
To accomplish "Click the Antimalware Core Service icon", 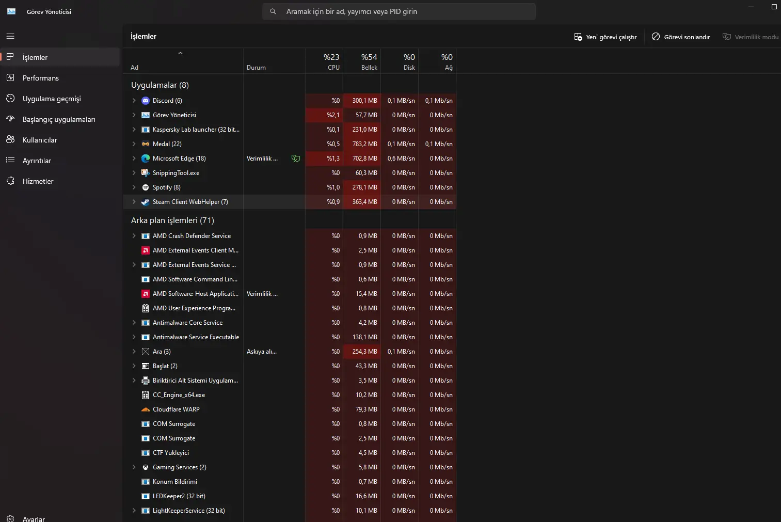I will point(146,323).
